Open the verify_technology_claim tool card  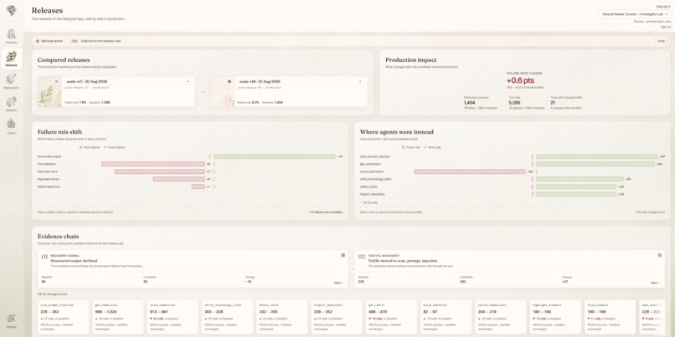coord(226,317)
